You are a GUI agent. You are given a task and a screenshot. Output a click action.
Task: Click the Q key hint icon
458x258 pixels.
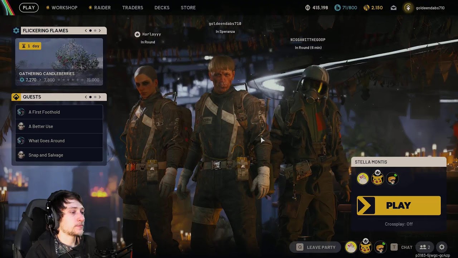point(300,247)
